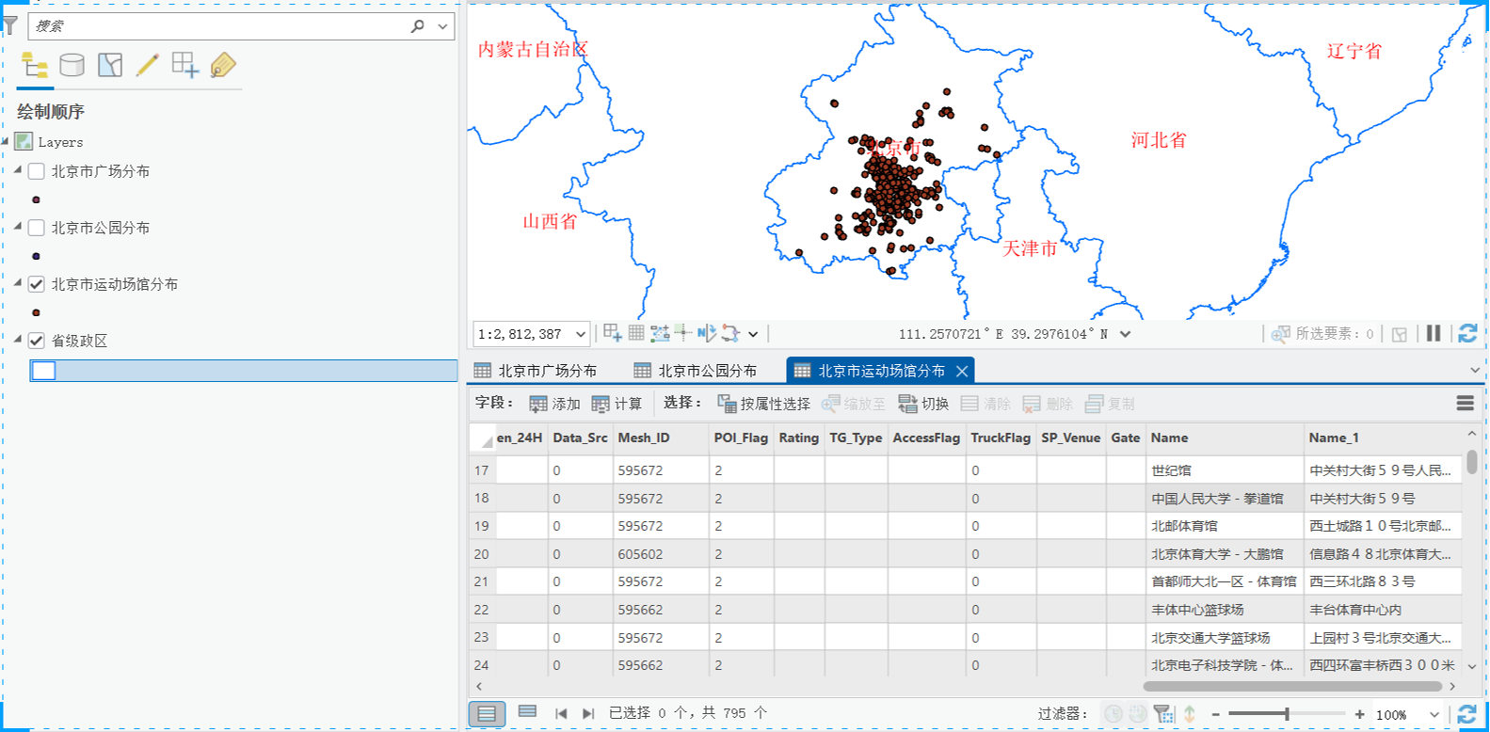Jump to the first table record

tap(561, 713)
